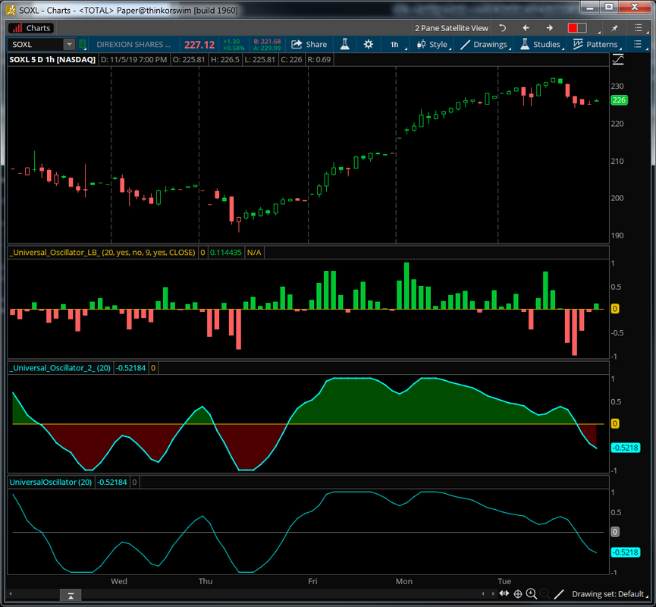Viewport: 656px width, 607px height.
Task: Click the scrollbar left arrow at bottom-left
Action: pyautogui.click(x=11, y=593)
